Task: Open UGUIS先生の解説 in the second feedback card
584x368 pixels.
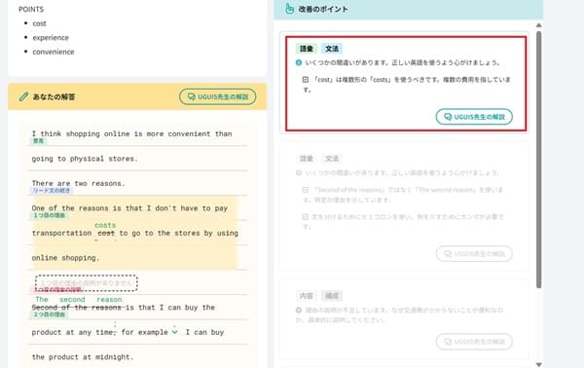Action: click(x=474, y=254)
